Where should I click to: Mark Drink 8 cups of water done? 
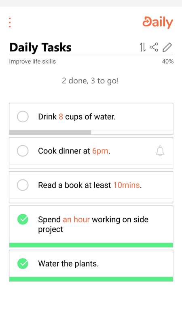[x=23, y=117]
